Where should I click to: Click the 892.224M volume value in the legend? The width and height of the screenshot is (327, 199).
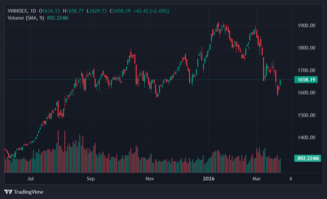[58, 18]
